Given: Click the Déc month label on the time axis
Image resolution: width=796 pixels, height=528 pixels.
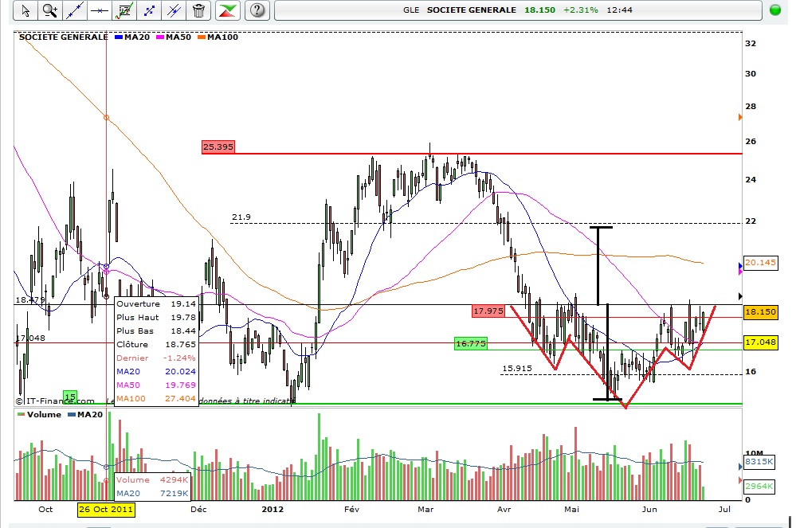Looking at the screenshot, I should (198, 509).
